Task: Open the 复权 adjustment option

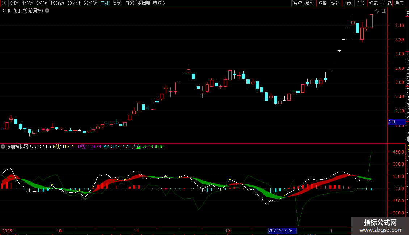Action: tap(298, 3)
